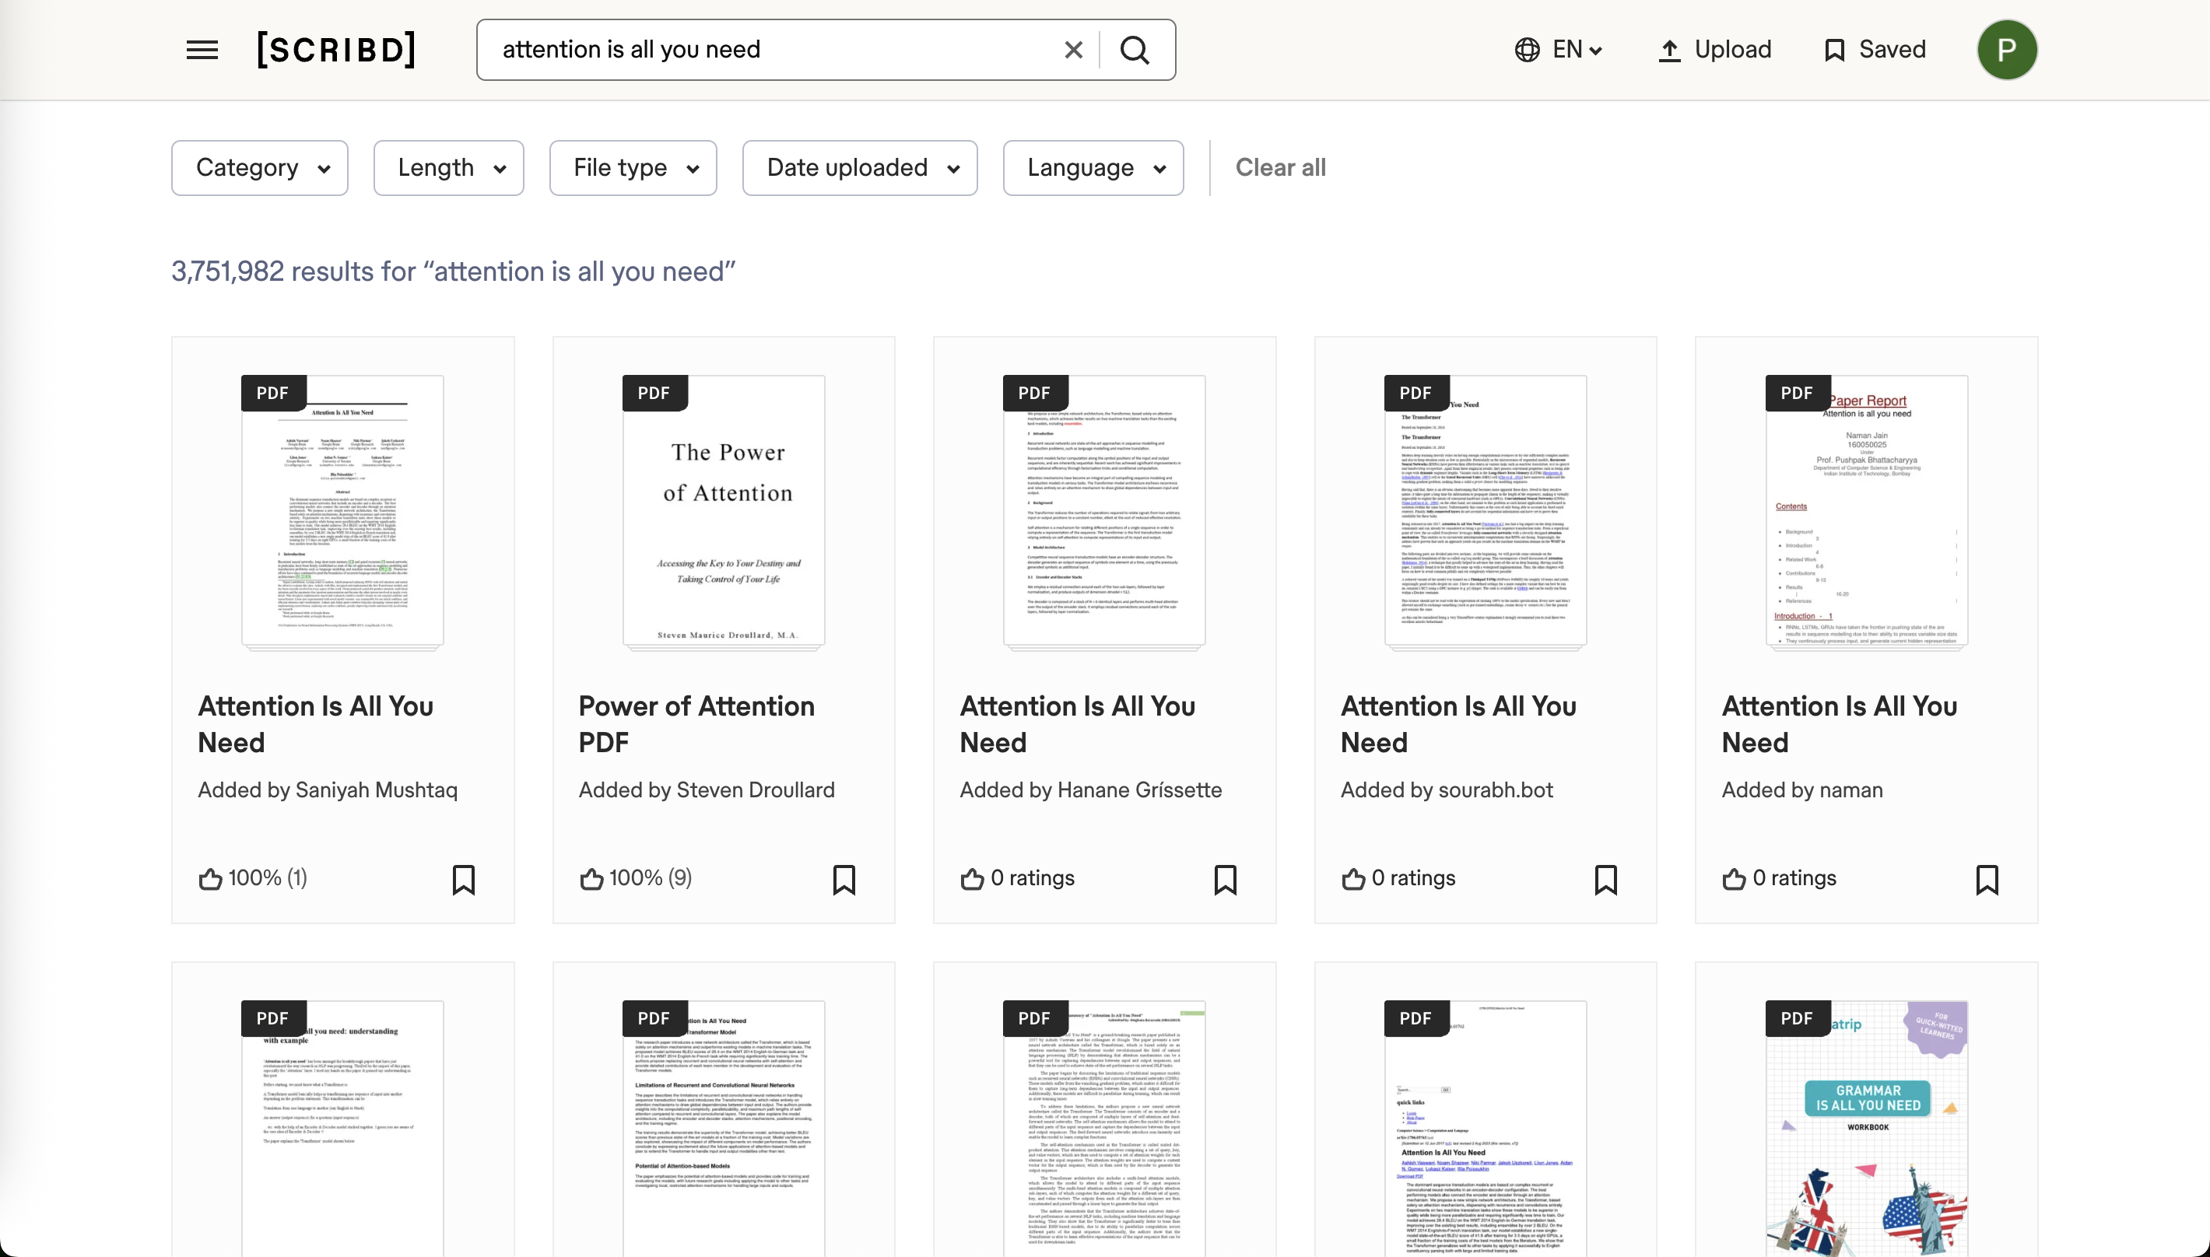The image size is (2210, 1257).
Task: Clear the search field text
Action: pyautogui.click(x=1073, y=50)
